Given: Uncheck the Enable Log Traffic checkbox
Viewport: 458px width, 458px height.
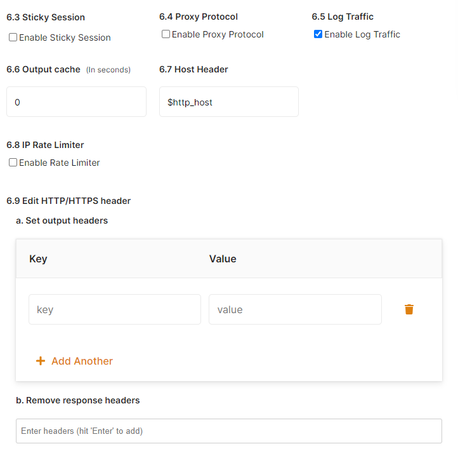Looking at the screenshot, I should [318, 34].
